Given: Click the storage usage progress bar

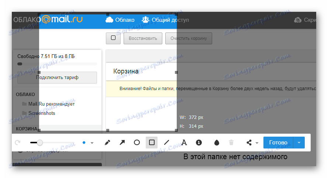Looking at the screenshot, I should (x=57, y=64).
